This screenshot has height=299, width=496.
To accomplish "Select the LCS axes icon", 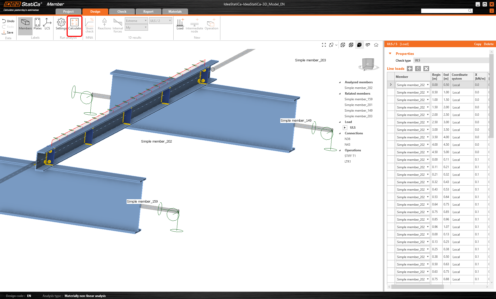I will [x=47, y=24].
